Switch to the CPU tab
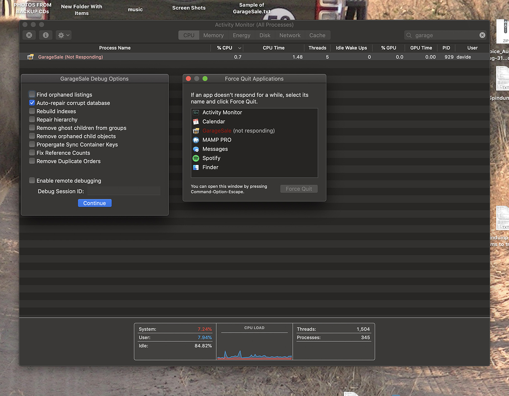The height and width of the screenshot is (396, 509). (188, 35)
